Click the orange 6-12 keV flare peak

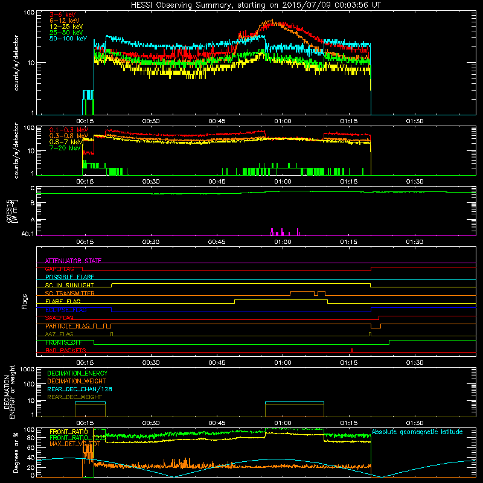coord(272,22)
